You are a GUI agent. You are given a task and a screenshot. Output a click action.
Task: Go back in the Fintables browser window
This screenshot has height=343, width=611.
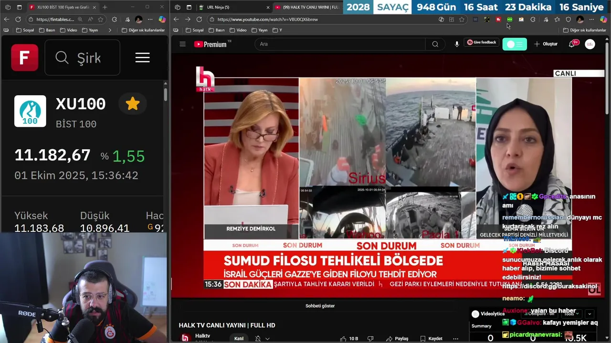(x=6, y=20)
